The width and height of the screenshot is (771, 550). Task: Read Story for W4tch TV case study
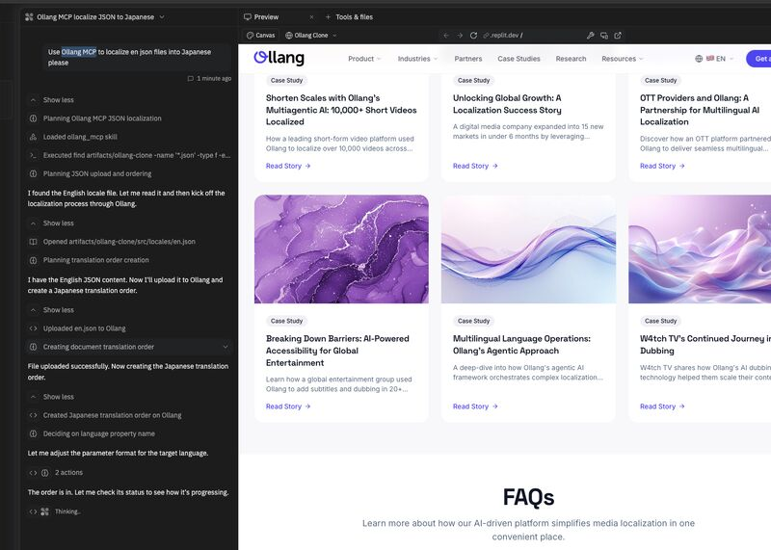[x=662, y=406]
